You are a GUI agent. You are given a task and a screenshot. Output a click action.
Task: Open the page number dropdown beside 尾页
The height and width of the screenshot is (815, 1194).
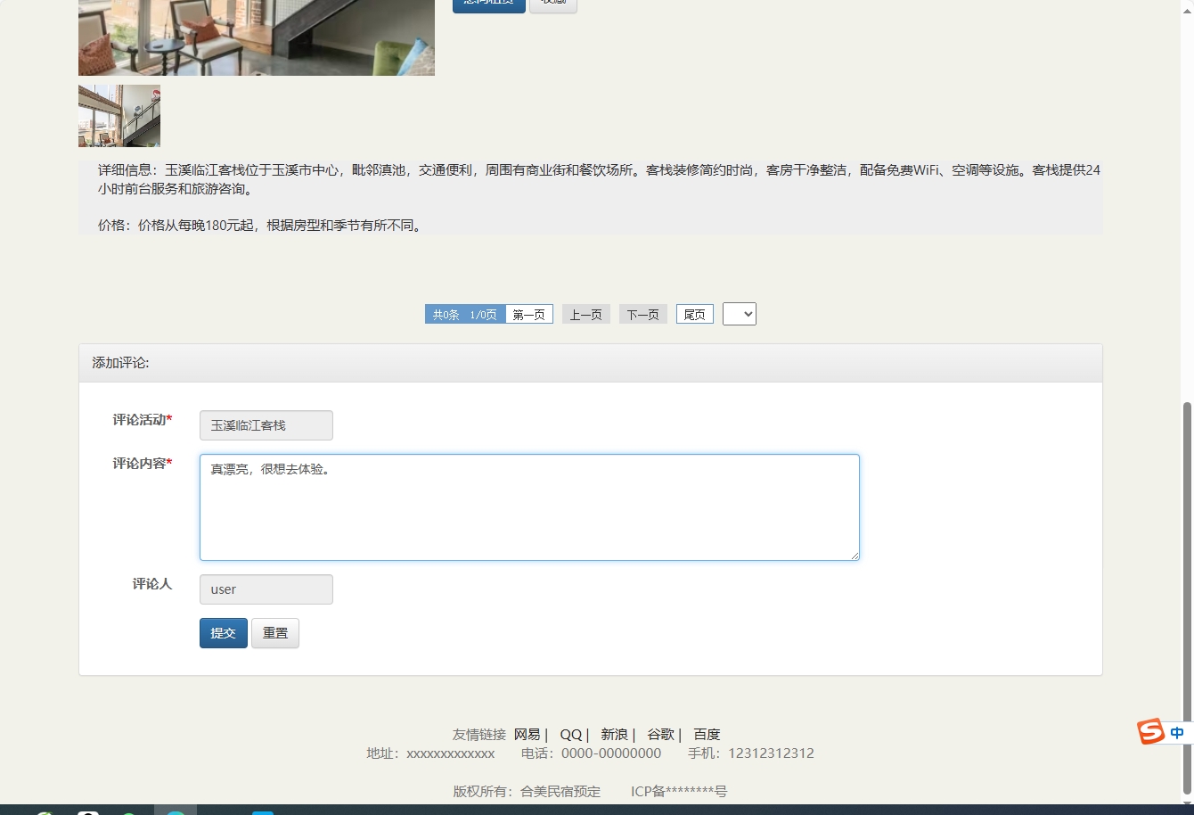pyautogui.click(x=739, y=313)
